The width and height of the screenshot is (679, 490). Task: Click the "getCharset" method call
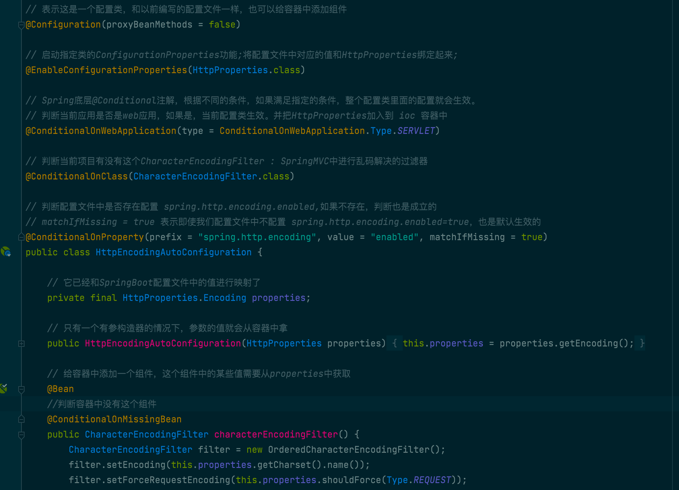click(x=284, y=465)
